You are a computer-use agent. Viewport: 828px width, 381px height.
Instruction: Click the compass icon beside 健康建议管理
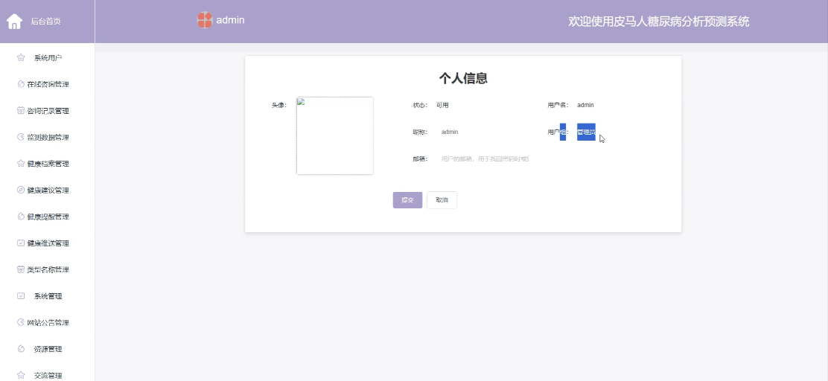(x=21, y=190)
